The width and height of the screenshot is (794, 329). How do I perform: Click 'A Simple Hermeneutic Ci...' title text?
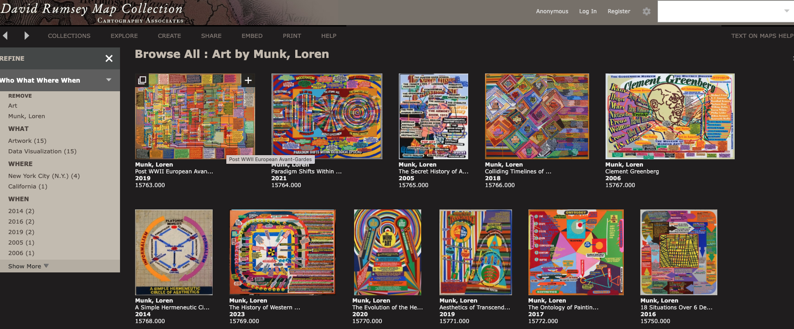[172, 308]
